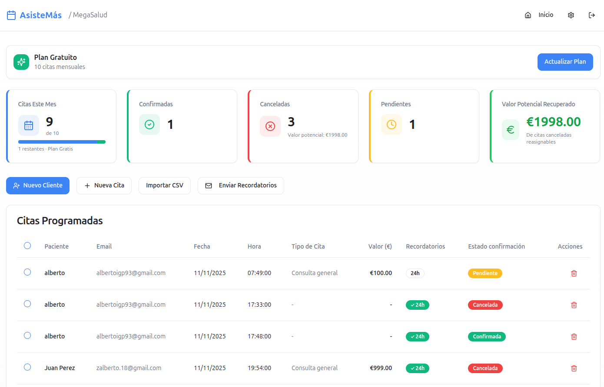This screenshot has height=387, width=604.
Task: Click the home icon next to Inicio
Action: pyautogui.click(x=528, y=15)
